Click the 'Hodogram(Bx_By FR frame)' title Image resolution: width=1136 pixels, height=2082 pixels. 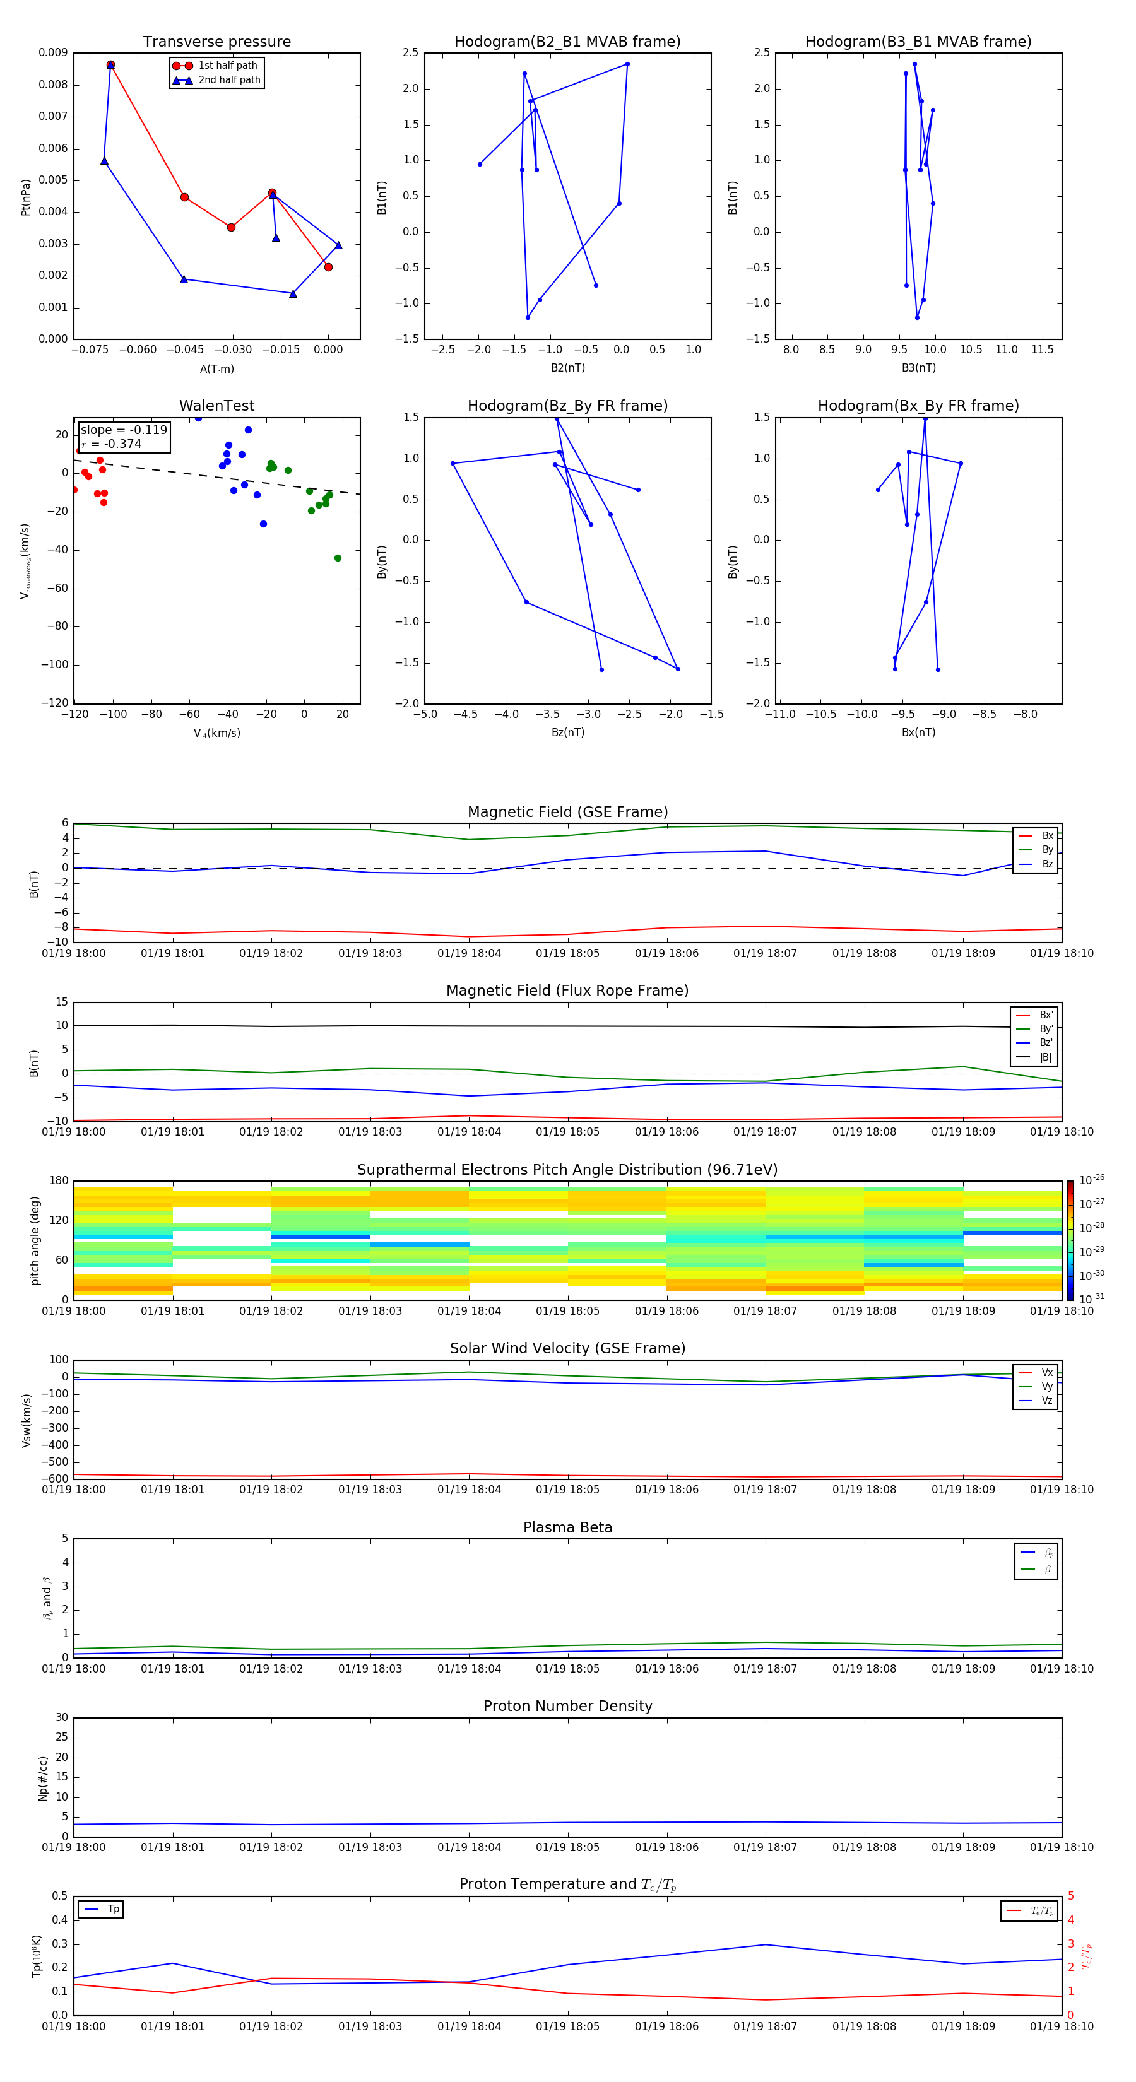[x=918, y=406]
